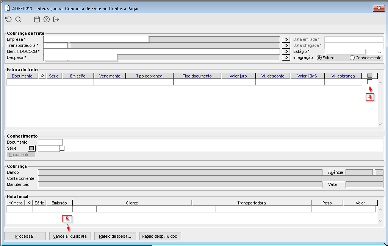Viewport: 388px width, 246px height.
Task: Click the Valor juro column header
Action: pyautogui.click(x=238, y=76)
